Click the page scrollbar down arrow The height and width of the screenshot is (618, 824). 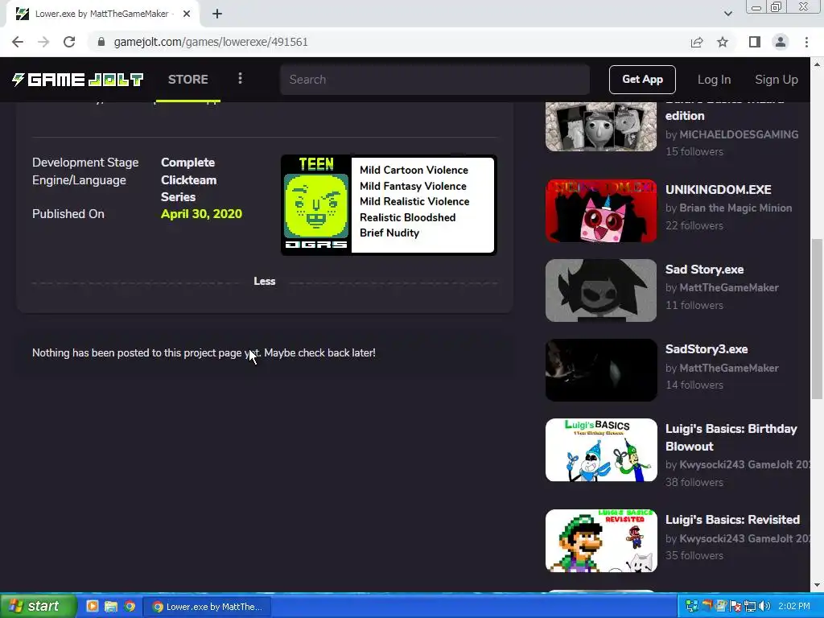(x=817, y=585)
